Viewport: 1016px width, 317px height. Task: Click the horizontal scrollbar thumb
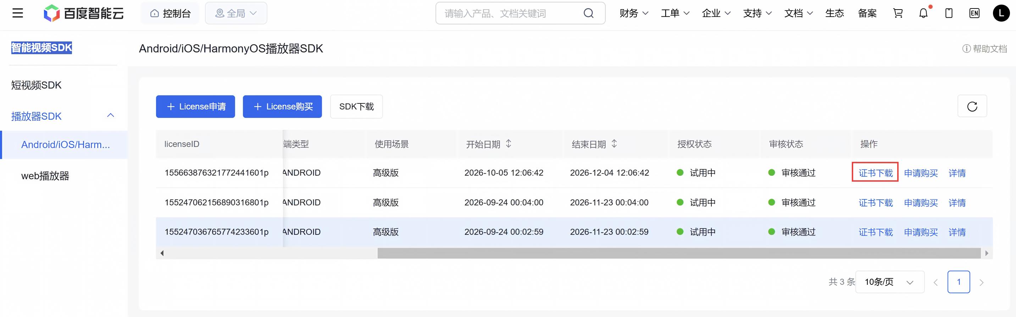point(679,253)
